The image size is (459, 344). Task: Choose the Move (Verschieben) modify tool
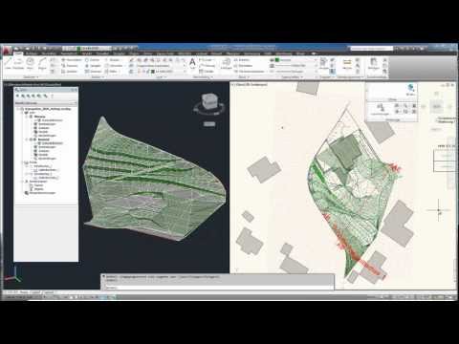click(x=72, y=60)
